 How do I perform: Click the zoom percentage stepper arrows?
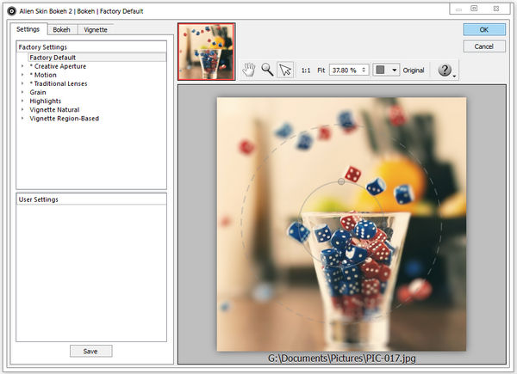click(x=364, y=70)
